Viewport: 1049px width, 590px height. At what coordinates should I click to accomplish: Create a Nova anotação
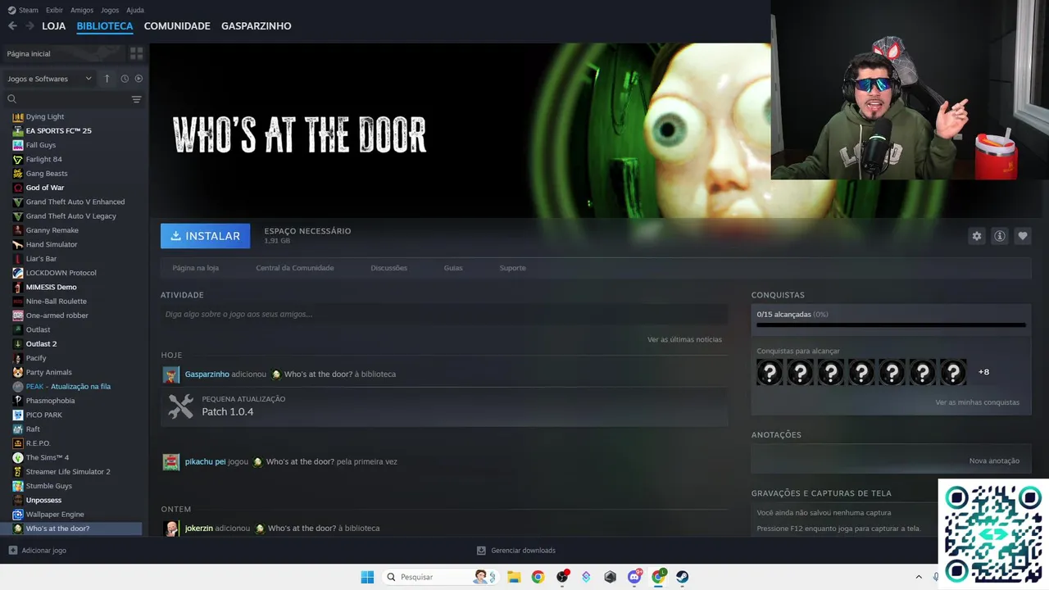pos(994,461)
